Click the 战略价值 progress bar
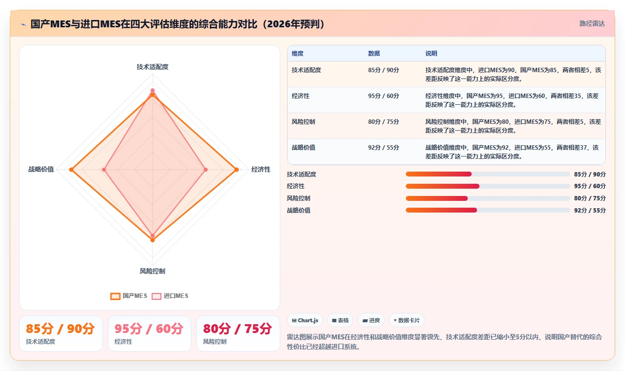625x371 pixels. pyautogui.click(x=488, y=210)
